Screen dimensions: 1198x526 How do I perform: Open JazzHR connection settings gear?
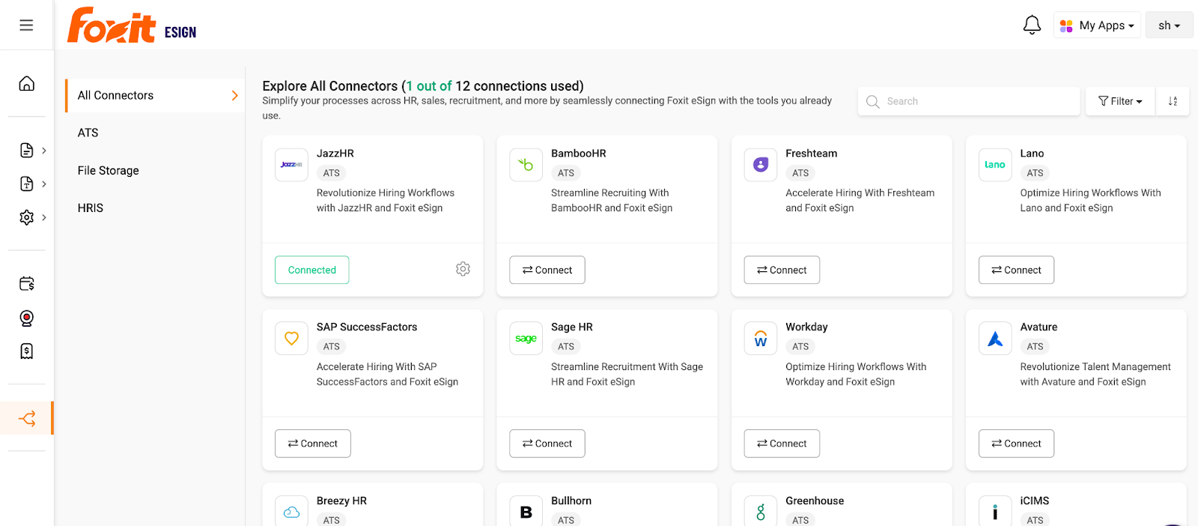[463, 269]
